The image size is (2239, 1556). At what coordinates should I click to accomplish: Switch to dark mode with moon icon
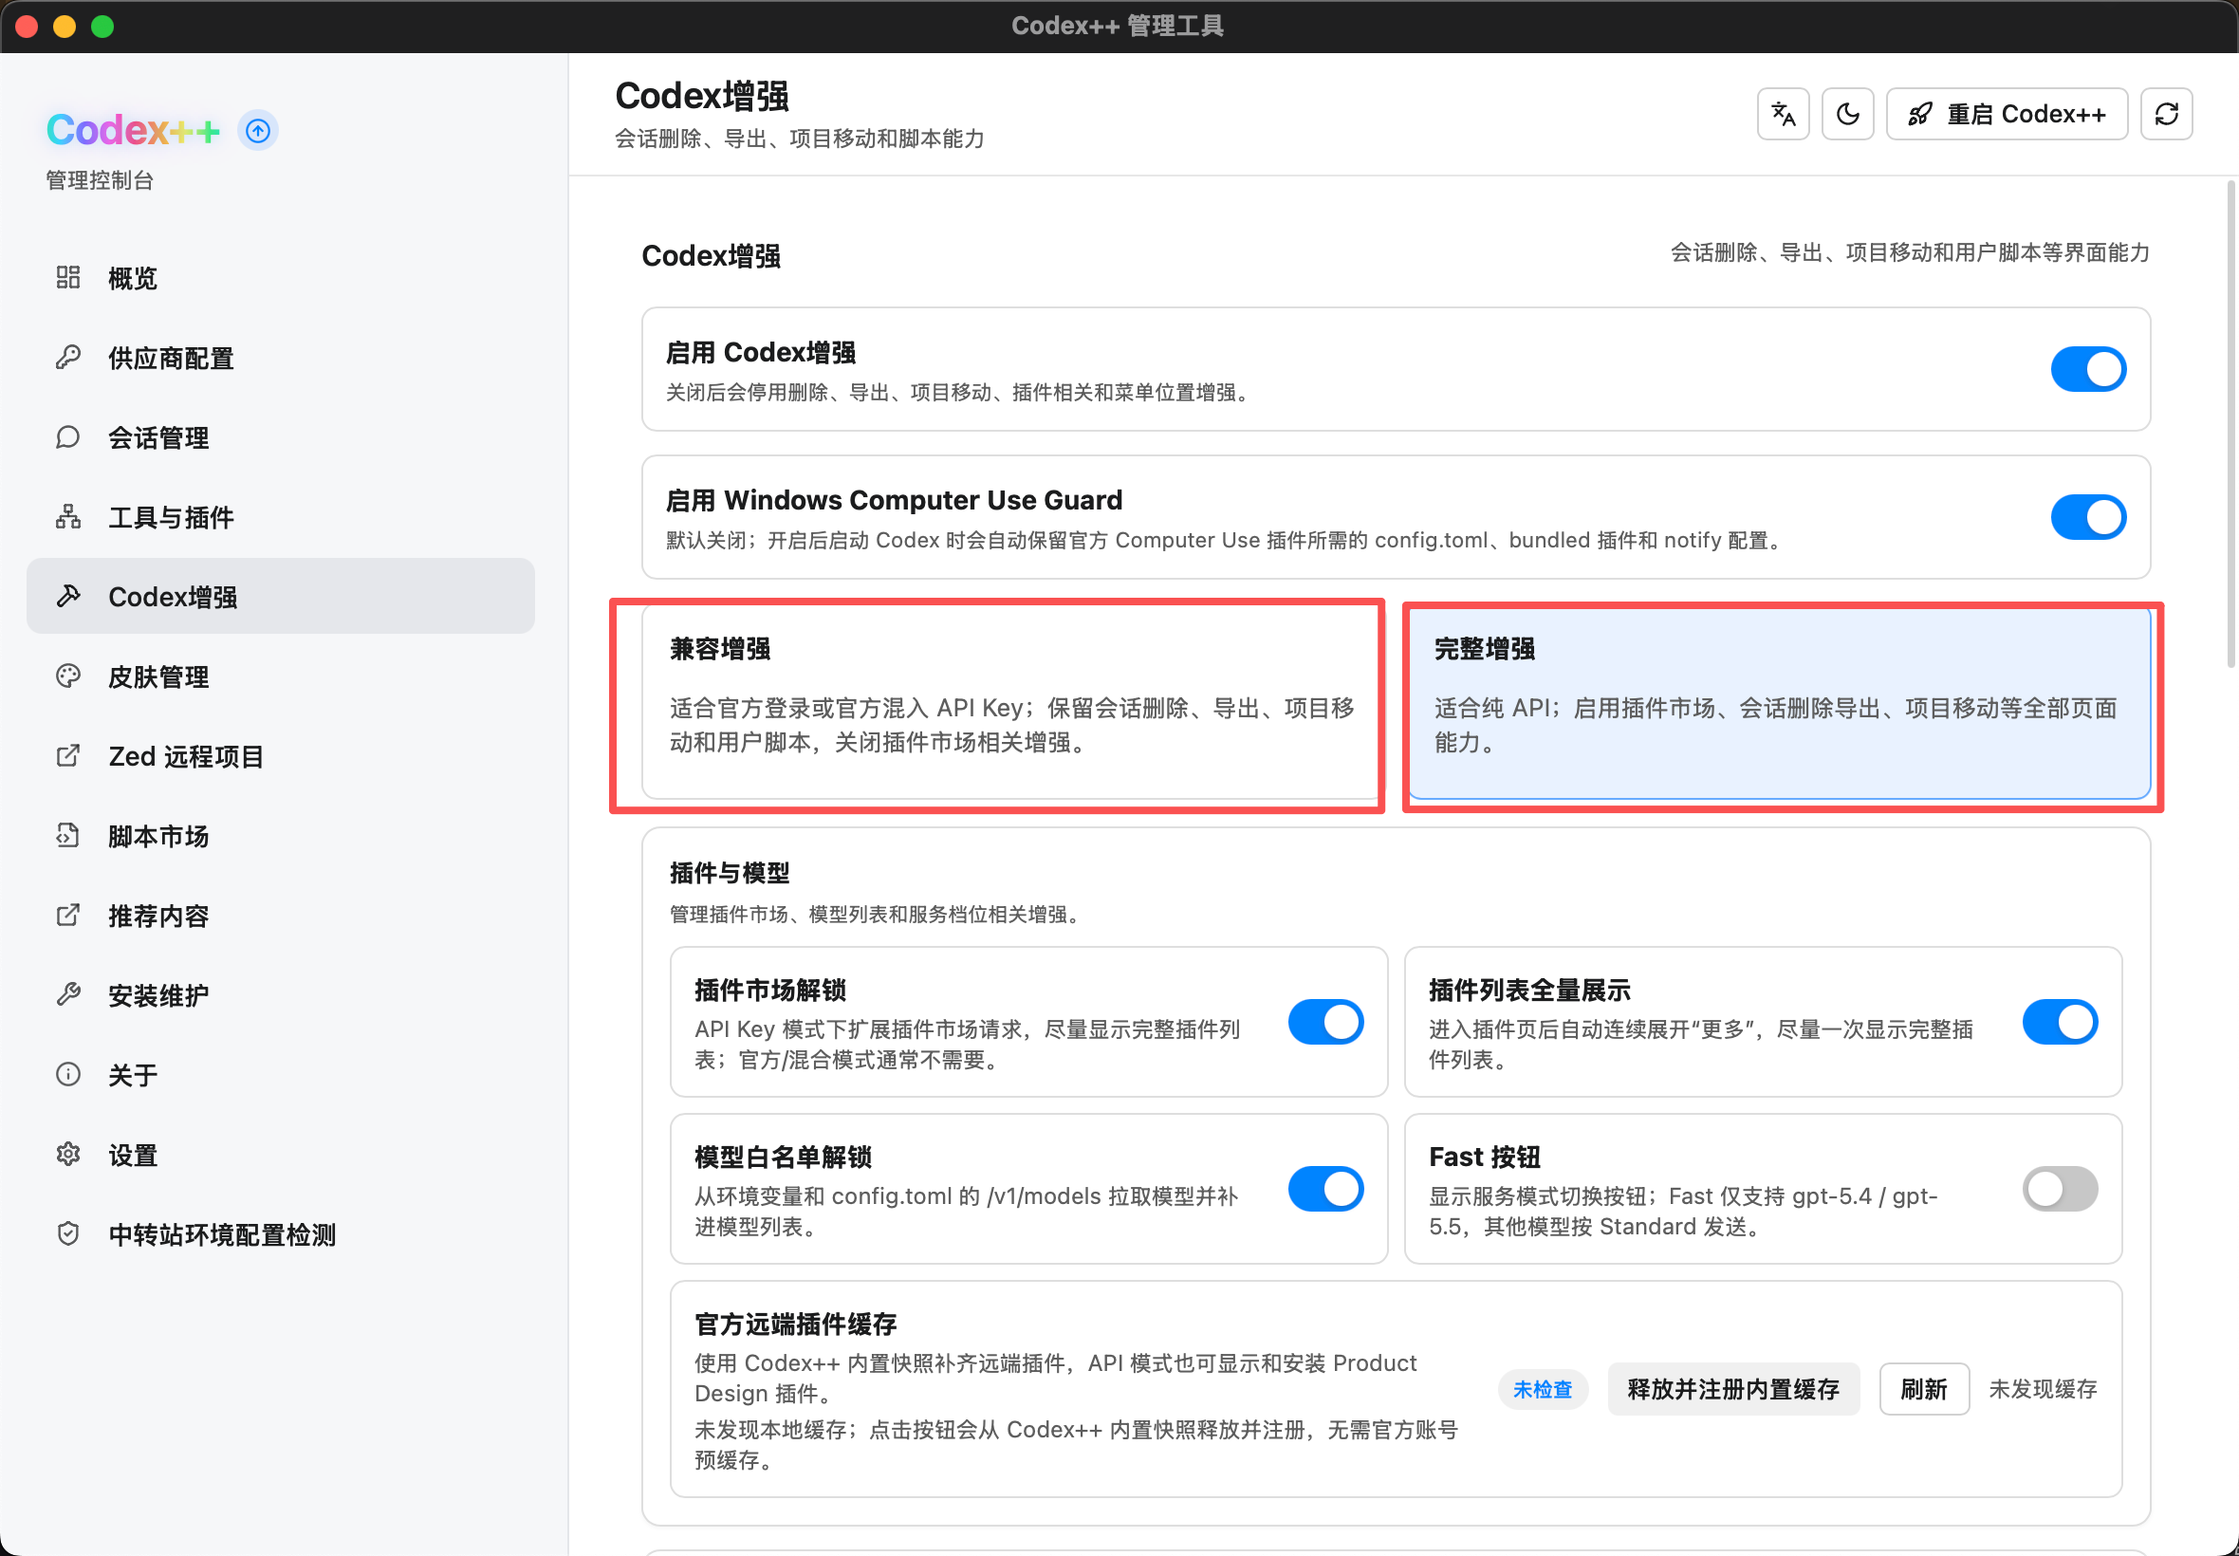click(1847, 114)
